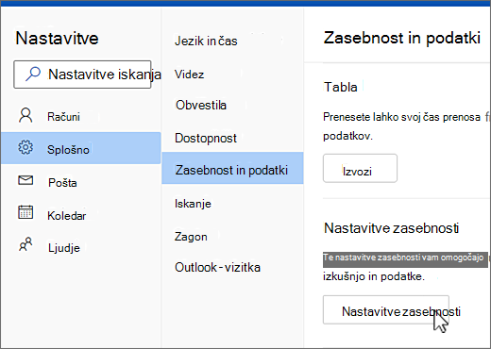
Task: Click the Nastavitve zasebnosti button
Action: 386,309
